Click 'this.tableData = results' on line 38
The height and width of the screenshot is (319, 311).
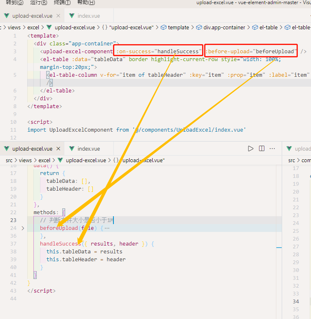pos(84,252)
